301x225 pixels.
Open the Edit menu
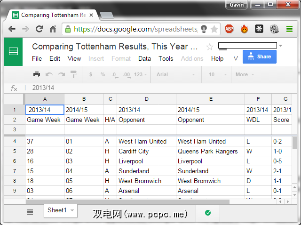click(x=55, y=58)
